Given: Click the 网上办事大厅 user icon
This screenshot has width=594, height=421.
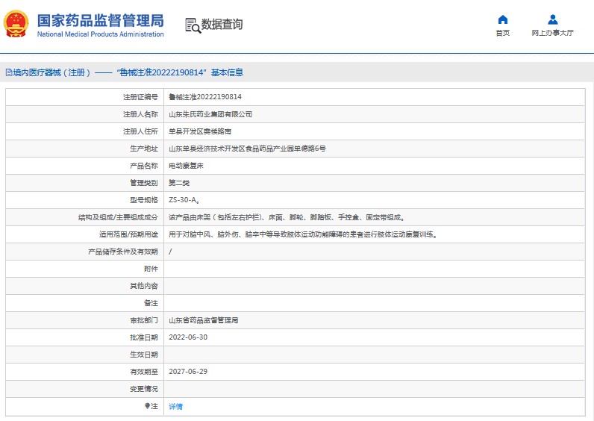Looking at the screenshot, I should click(553, 19).
